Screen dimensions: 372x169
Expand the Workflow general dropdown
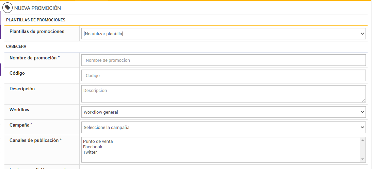point(223,112)
